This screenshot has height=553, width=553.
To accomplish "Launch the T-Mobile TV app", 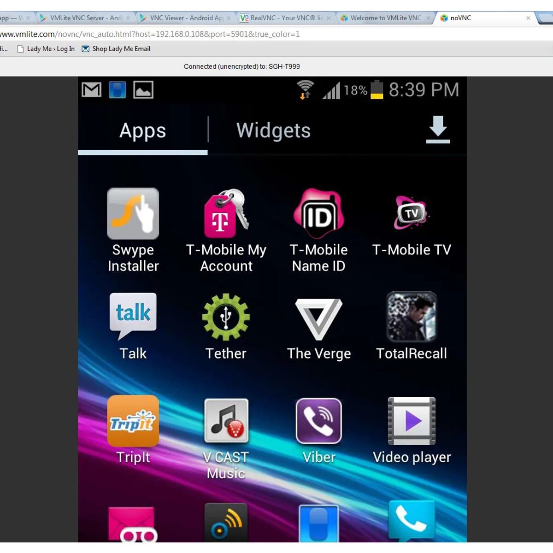I will 411,213.
